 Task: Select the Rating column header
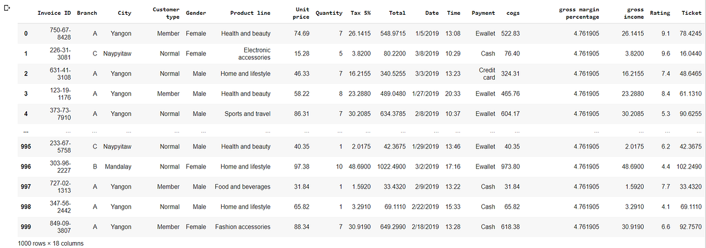pyautogui.click(x=660, y=13)
